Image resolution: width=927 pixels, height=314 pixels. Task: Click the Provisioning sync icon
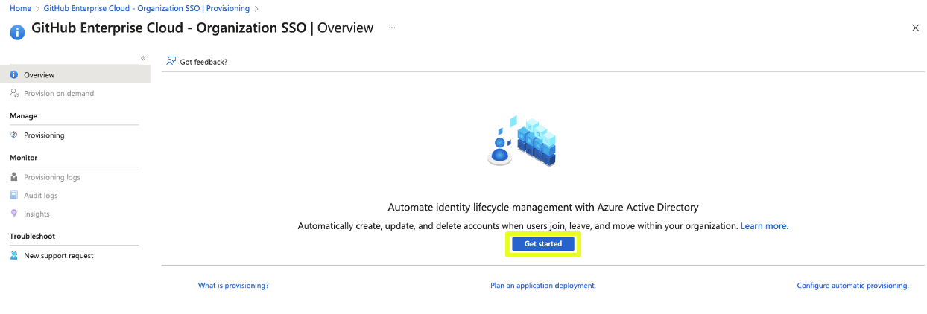click(x=14, y=135)
